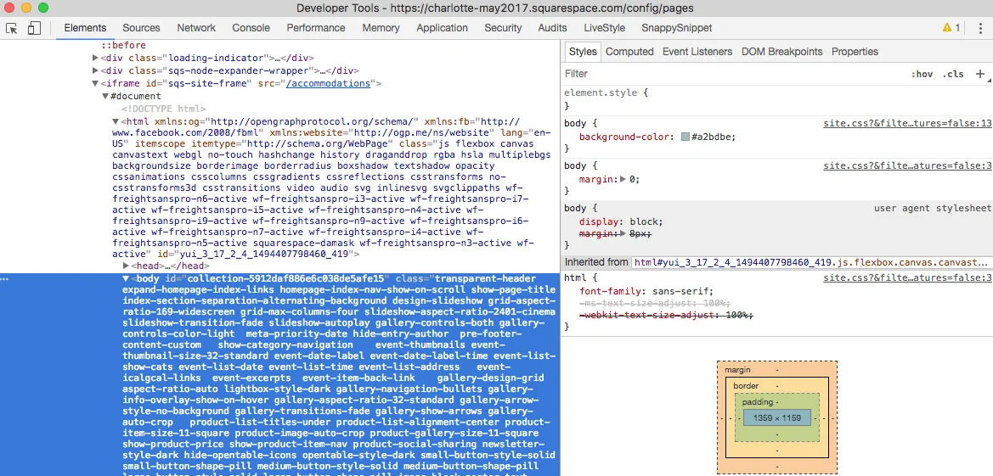Add a new style rule with plus icon
The image size is (993, 476).
coord(980,74)
